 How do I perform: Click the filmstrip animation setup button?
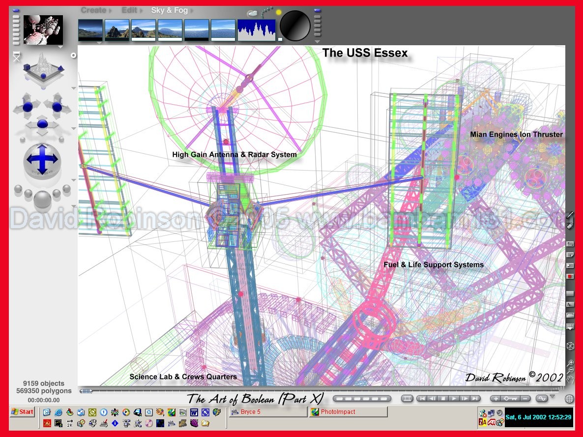pyautogui.click(x=407, y=399)
